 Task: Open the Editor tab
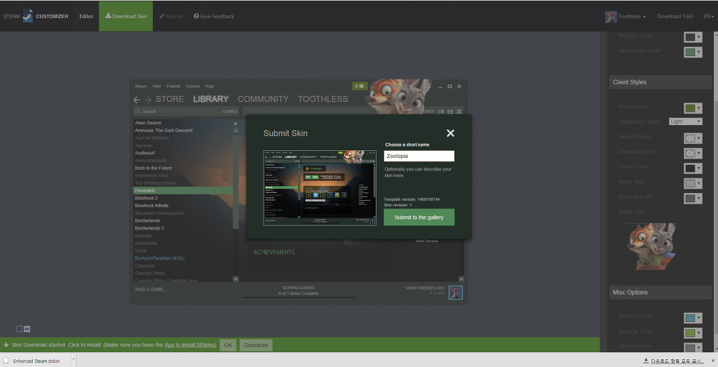pos(86,16)
